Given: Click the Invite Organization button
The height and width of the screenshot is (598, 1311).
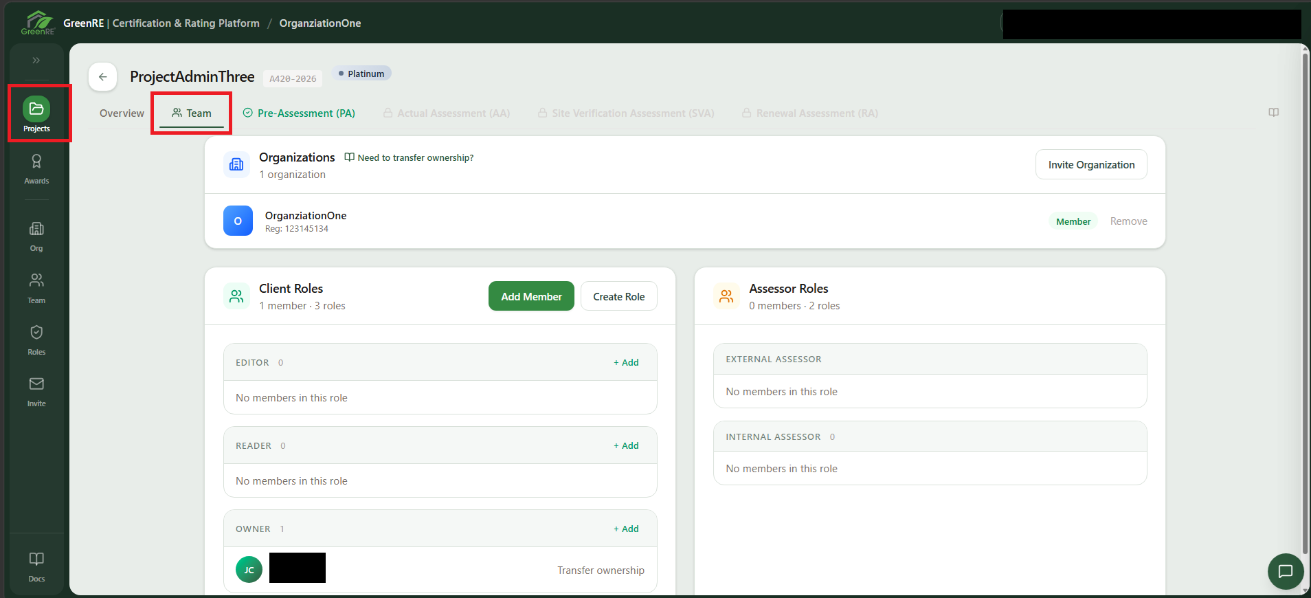Looking at the screenshot, I should (x=1091, y=164).
